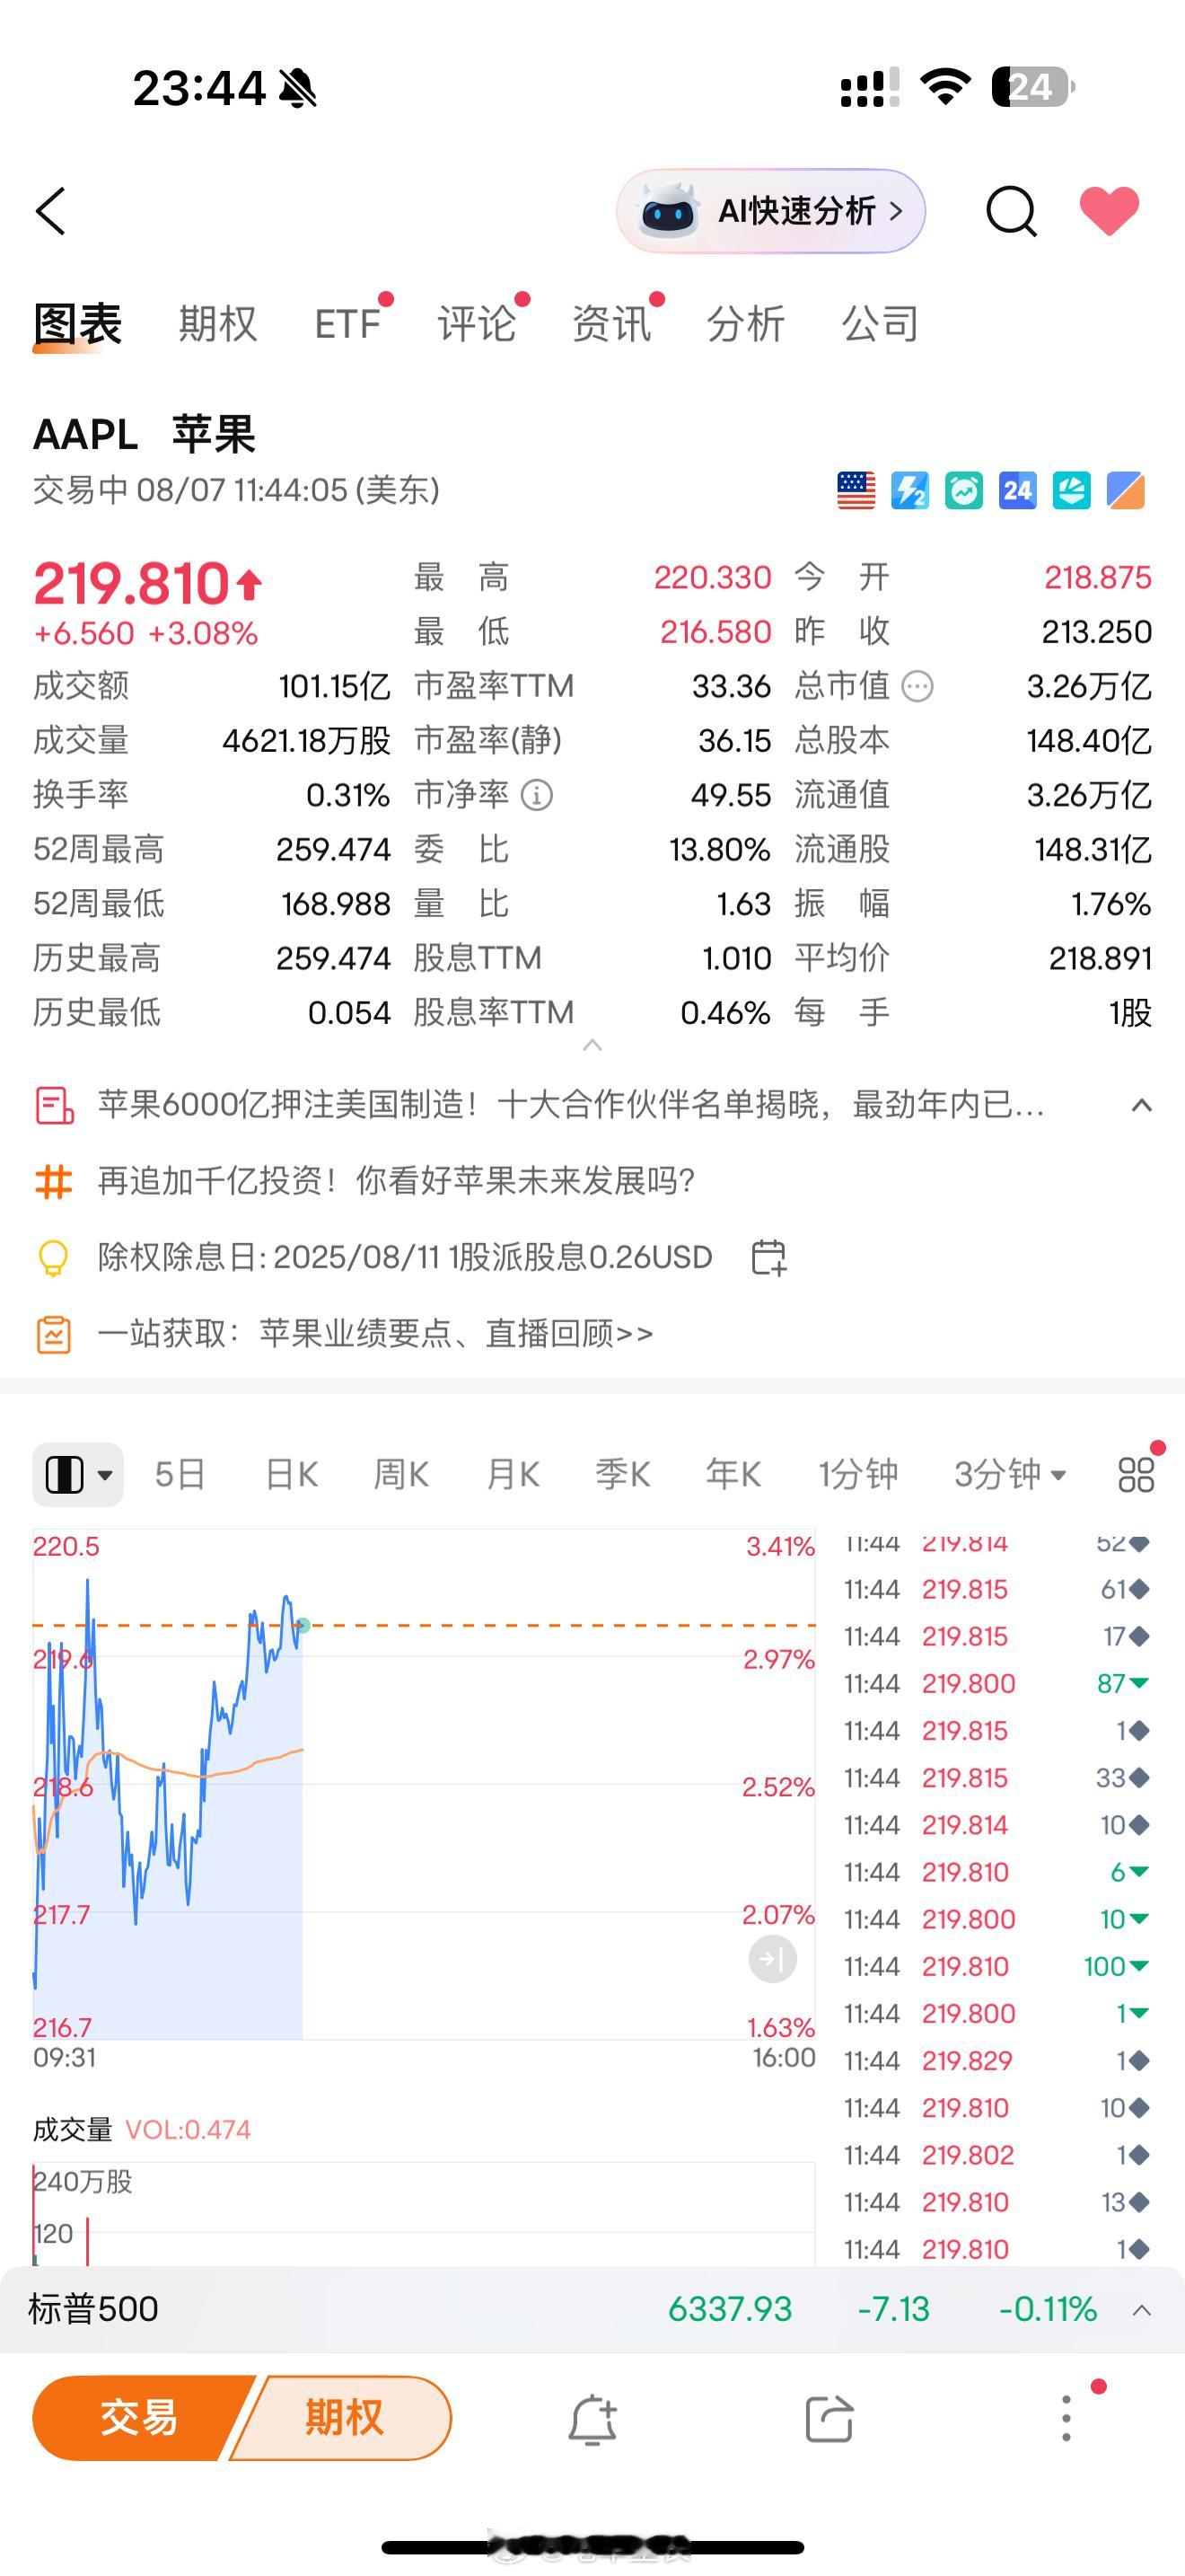Expand the index bar chevron
The width and height of the screenshot is (1185, 2576).
1141,2310
